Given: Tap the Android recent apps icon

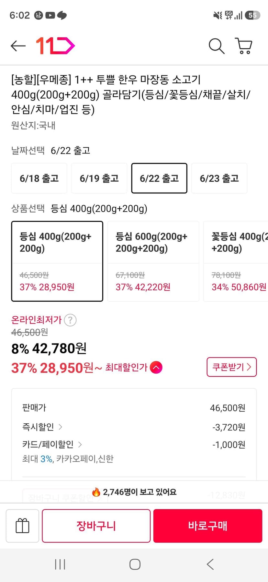Looking at the screenshot, I should pos(60,564).
